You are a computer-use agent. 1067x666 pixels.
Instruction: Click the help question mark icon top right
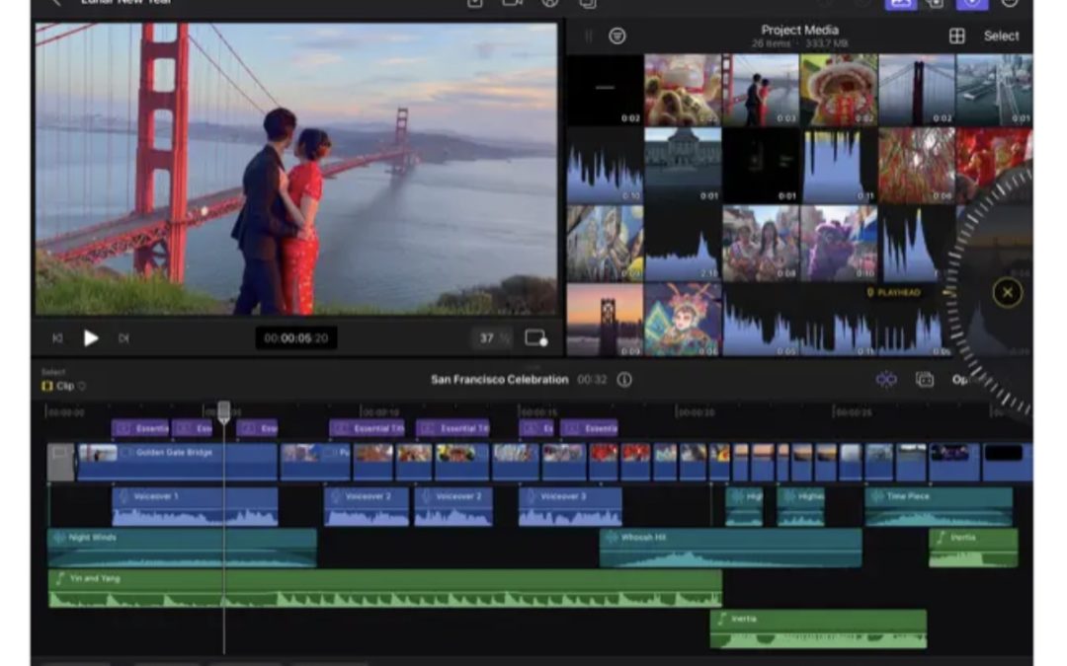pos(1009,5)
